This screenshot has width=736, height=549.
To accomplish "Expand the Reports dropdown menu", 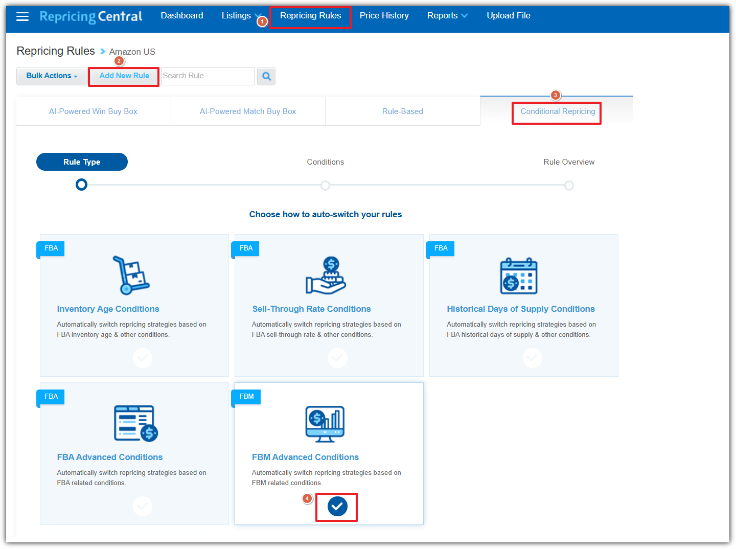I will click(x=447, y=16).
